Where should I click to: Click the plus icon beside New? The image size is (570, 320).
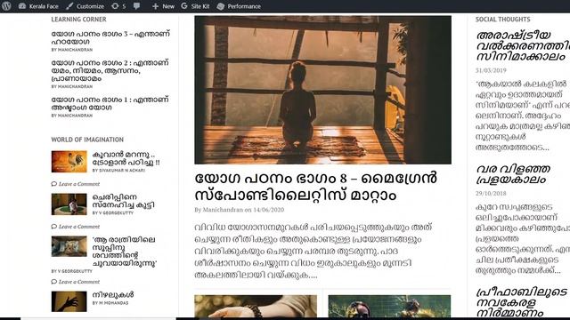(155, 6)
